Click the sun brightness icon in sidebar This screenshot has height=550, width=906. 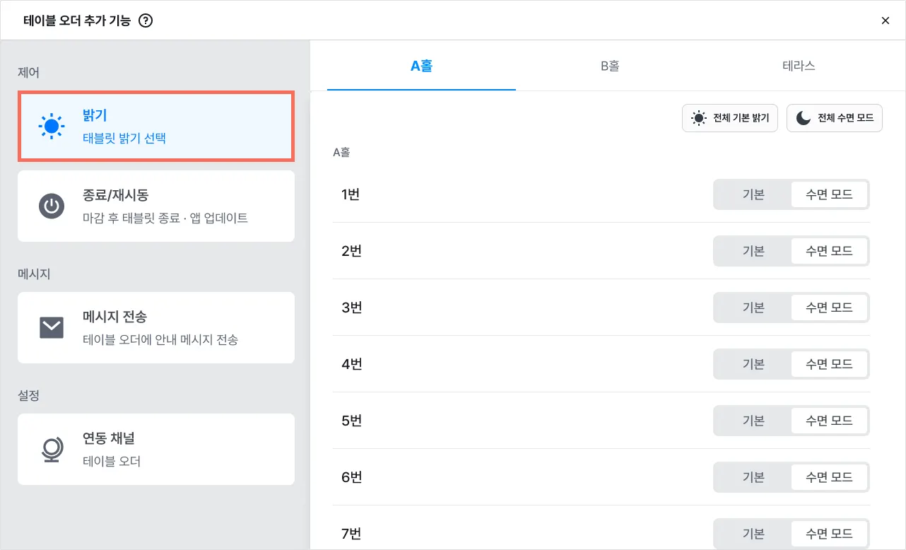(51, 126)
